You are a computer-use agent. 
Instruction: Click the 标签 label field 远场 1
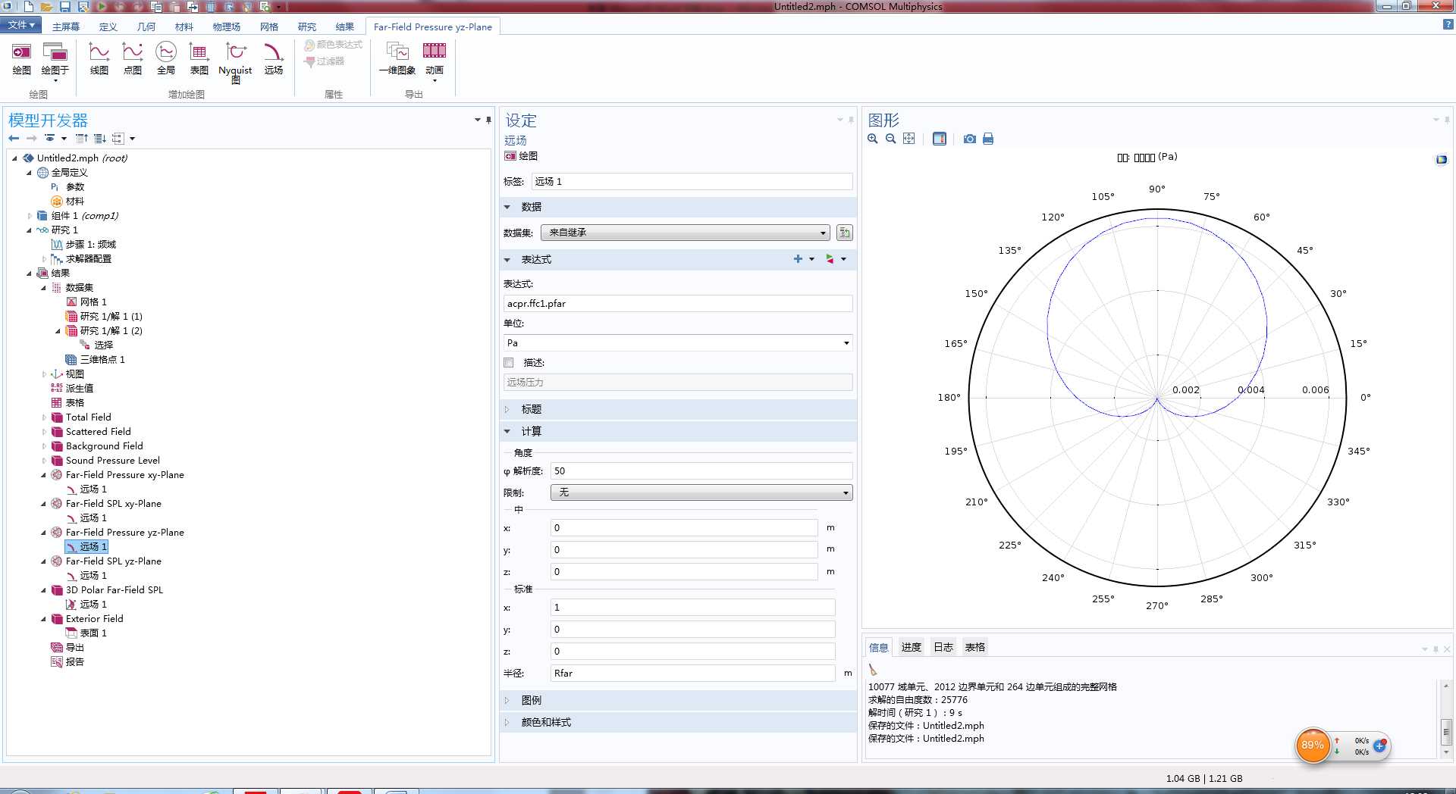pos(692,182)
